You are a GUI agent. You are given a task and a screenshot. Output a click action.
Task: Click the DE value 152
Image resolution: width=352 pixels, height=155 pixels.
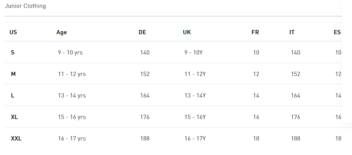click(x=145, y=74)
